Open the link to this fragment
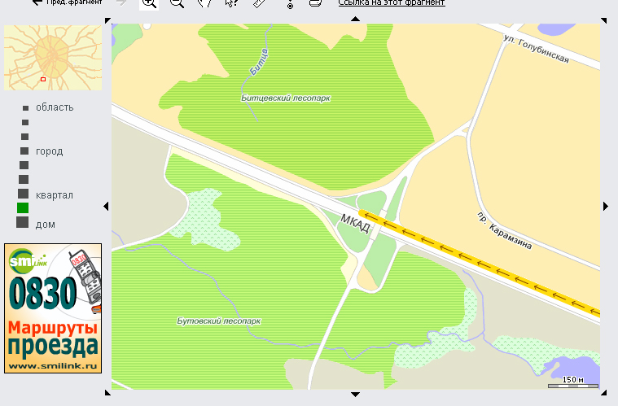This screenshot has height=406, width=618. click(392, 2)
